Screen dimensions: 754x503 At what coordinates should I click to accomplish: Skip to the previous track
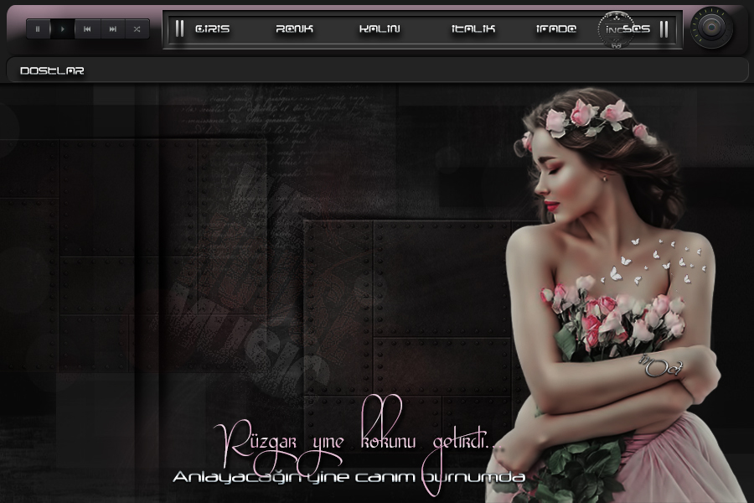87,29
